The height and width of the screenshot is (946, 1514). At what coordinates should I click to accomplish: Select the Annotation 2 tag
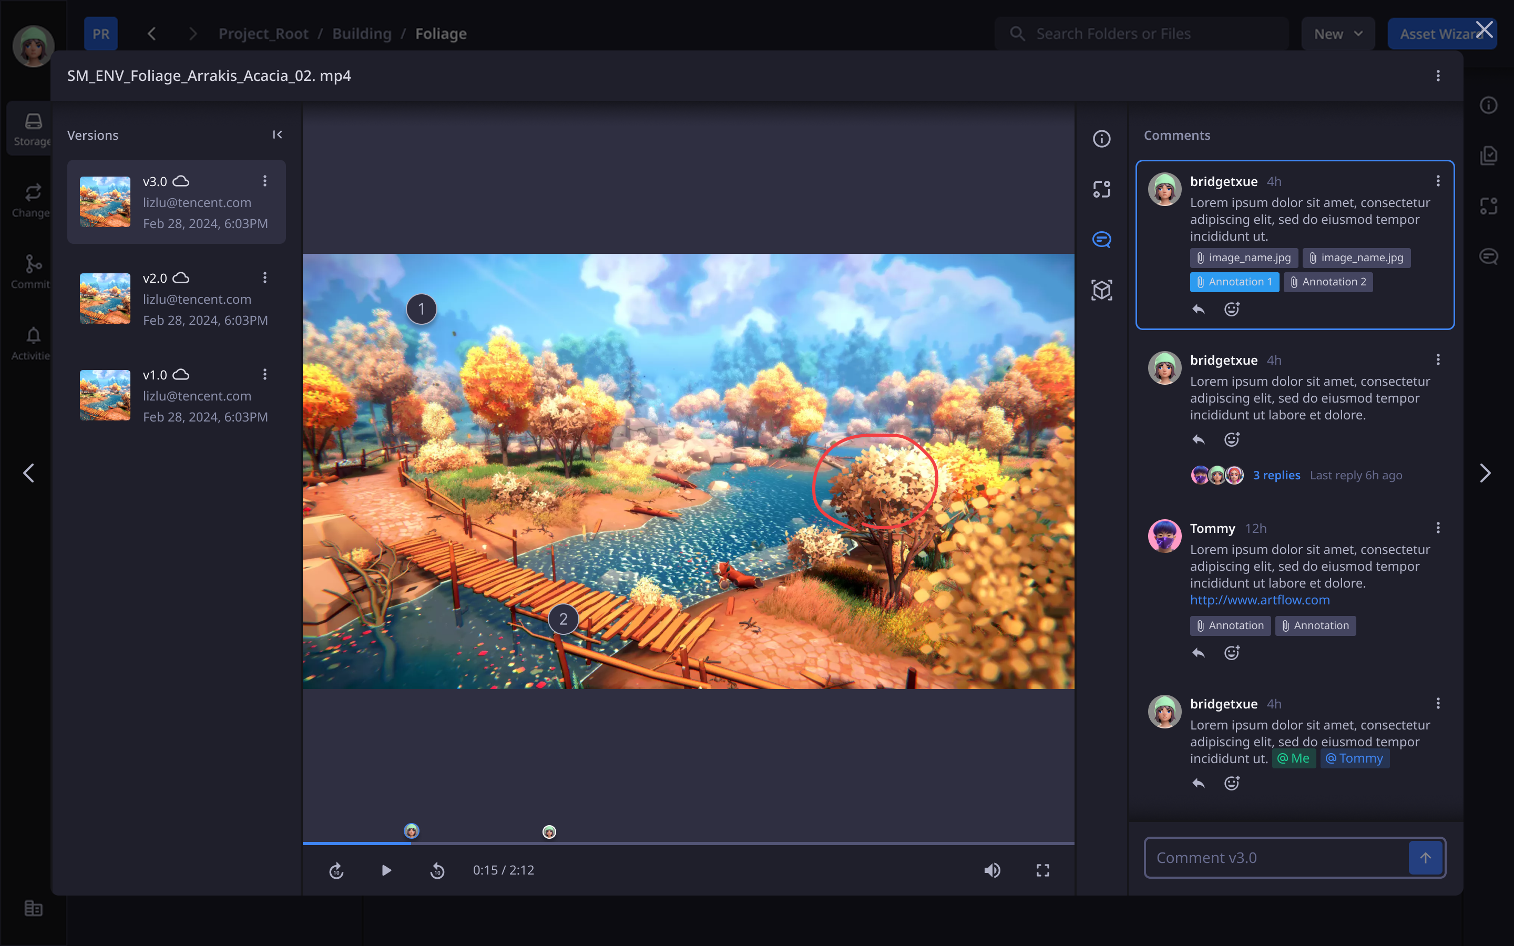(1328, 282)
